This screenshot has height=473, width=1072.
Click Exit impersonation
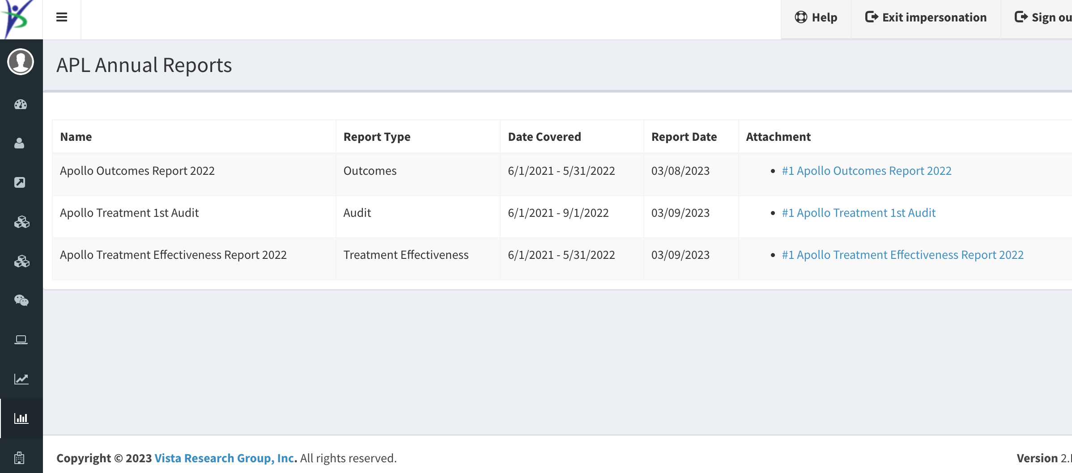click(x=925, y=17)
